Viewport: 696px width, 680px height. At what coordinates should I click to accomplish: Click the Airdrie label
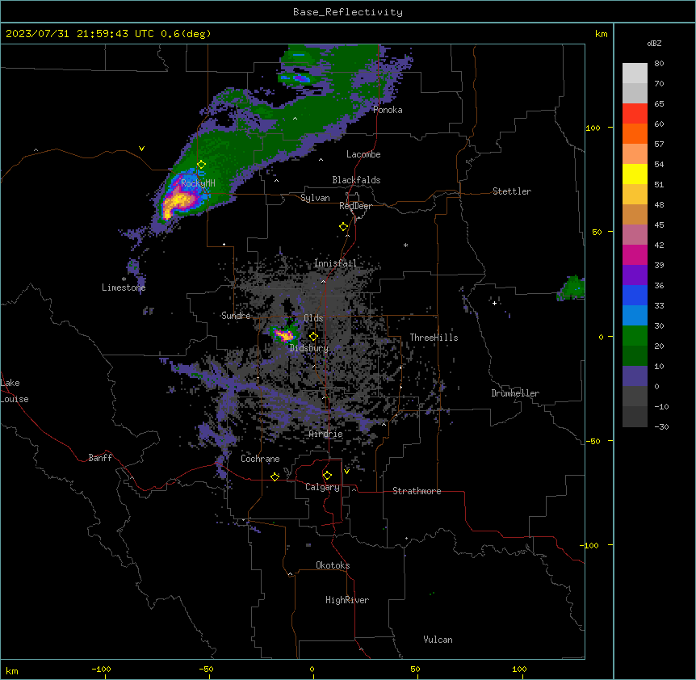(x=326, y=434)
